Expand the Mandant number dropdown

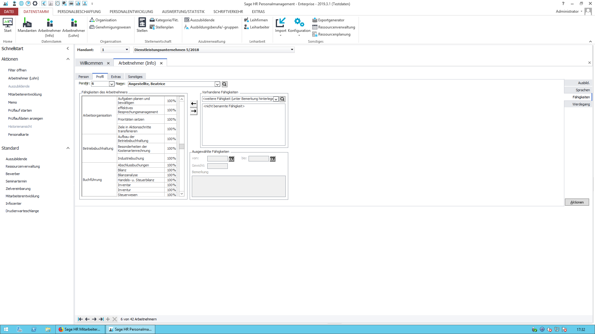tap(127, 50)
